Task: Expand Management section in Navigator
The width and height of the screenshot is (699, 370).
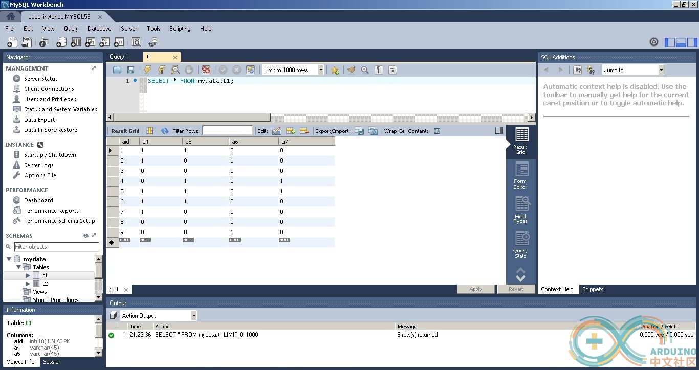Action: (94, 68)
